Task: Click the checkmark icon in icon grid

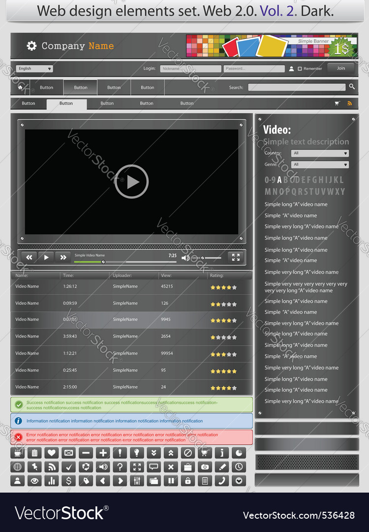Action: (x=69, y=467)
